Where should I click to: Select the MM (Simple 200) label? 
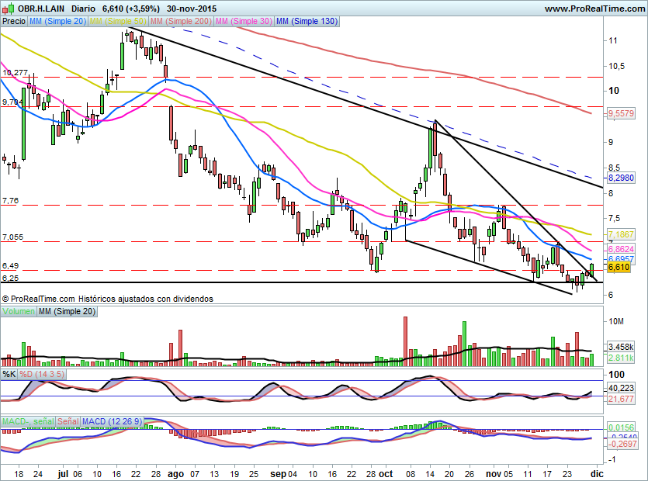(181, 21)
